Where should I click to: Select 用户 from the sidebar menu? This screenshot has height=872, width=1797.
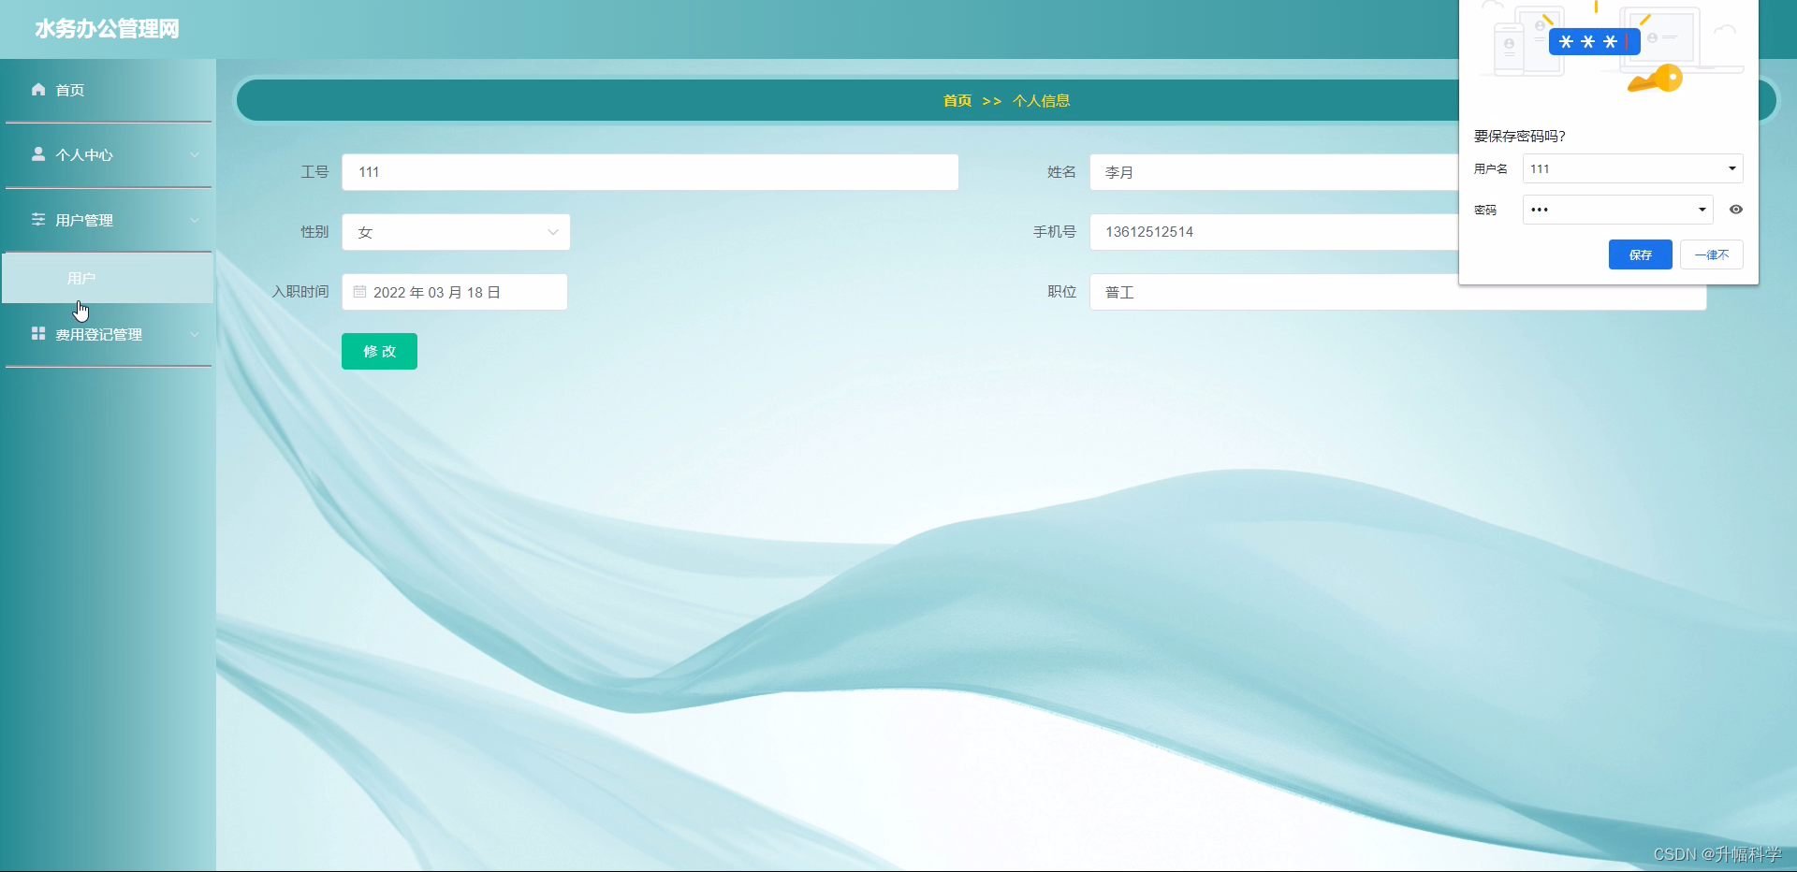pos(81,278)
